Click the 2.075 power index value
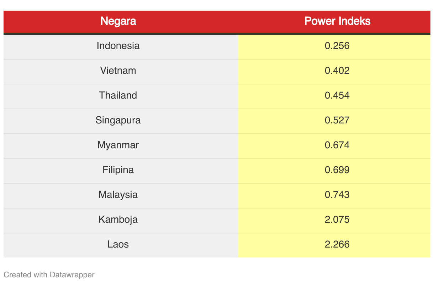 click(337, 220)
